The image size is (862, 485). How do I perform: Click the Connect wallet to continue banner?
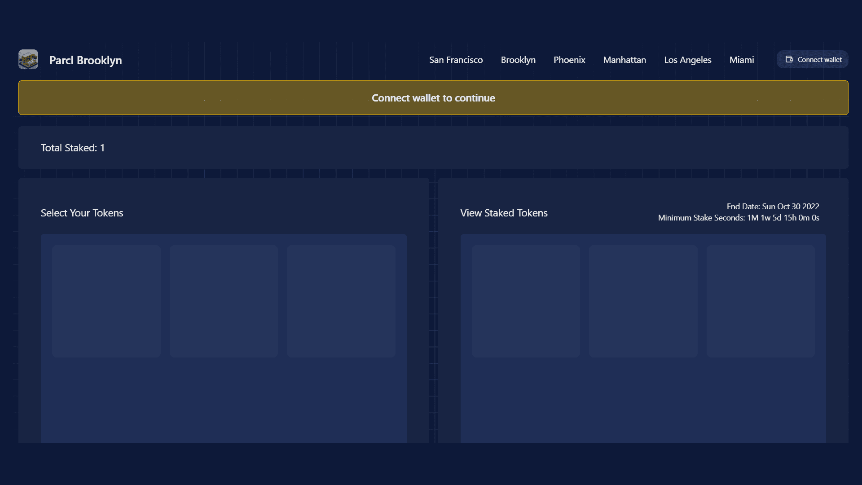(x=433, y=98)
